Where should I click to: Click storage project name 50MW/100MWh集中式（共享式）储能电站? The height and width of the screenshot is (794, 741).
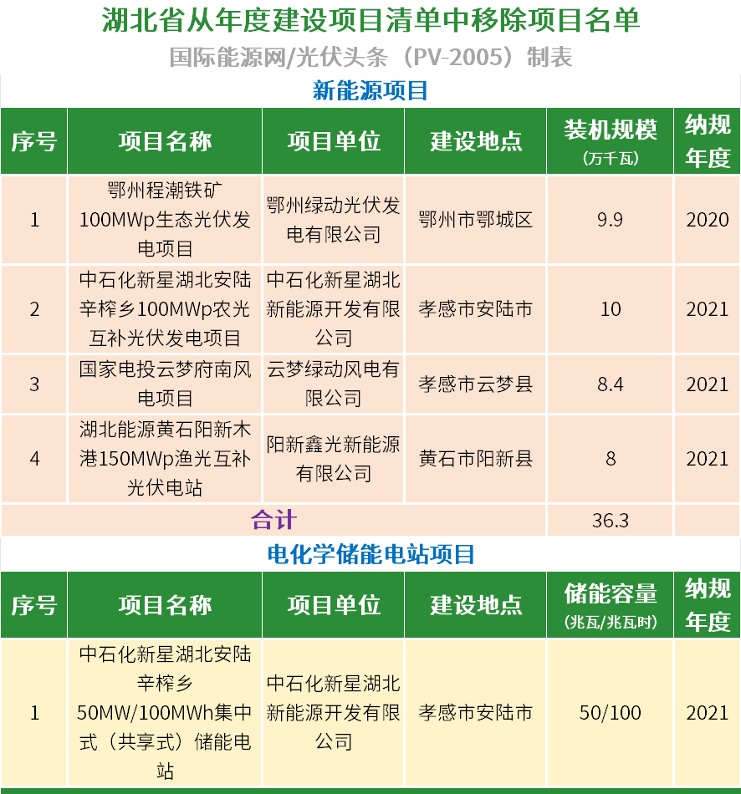[x=165, y=712]
